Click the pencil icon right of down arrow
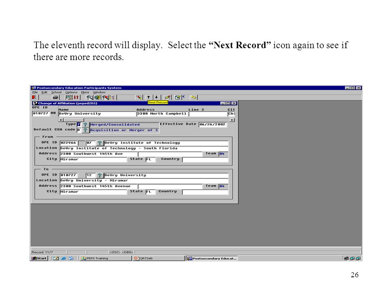The height and width of the screenshot is (294, 392). pyautogui.click(x=167, y=97)
